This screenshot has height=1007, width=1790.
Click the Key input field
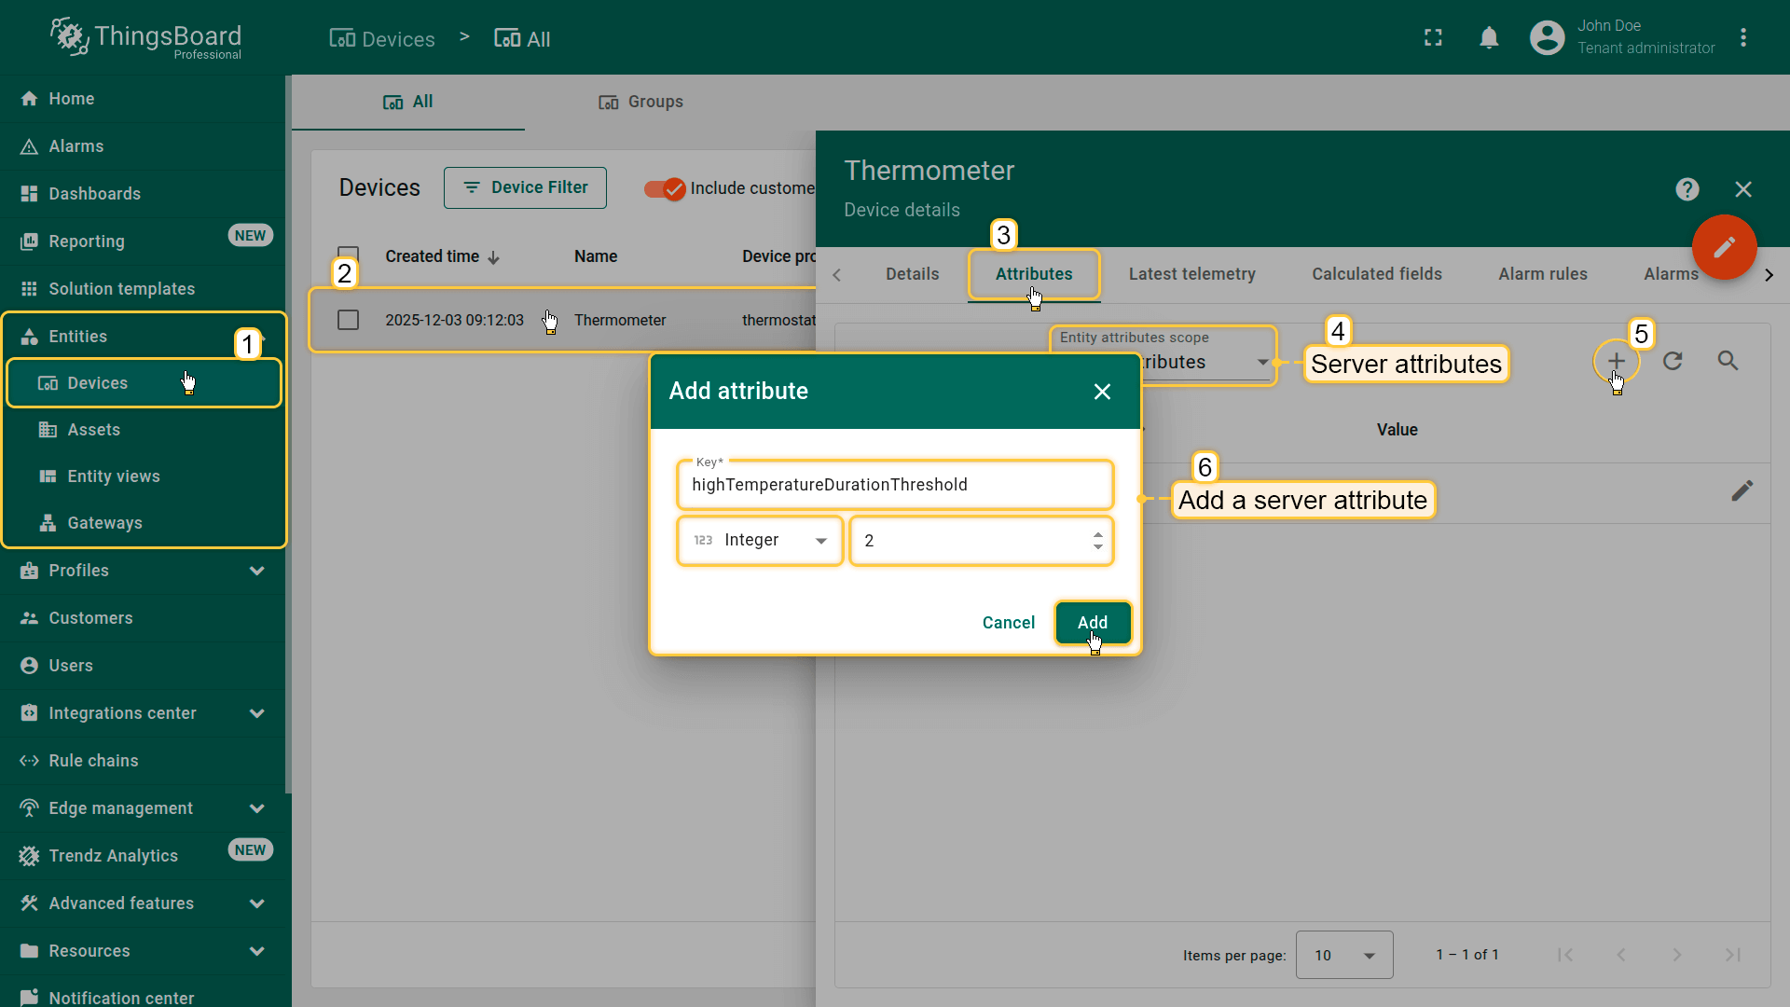894,485
